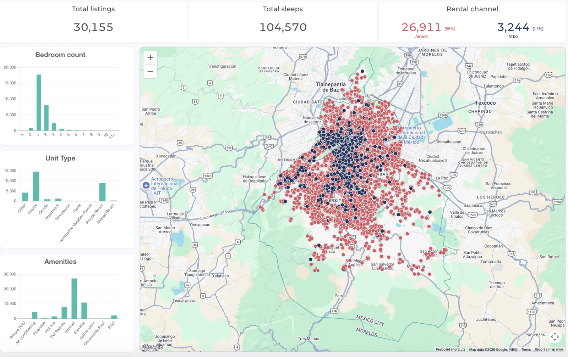Click the Texcoco label on the map
The width and height of the screenshot is (568, 357).
point(485,103)
